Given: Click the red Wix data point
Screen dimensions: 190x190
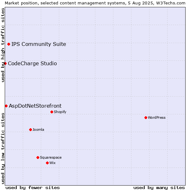Looking at the screenshot, I should click(x=47, y=163).
